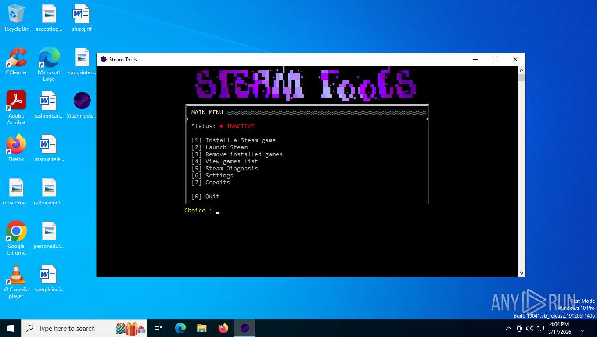
Task: Maximize the Steam Tools window
Action: [x=495, y=59]
